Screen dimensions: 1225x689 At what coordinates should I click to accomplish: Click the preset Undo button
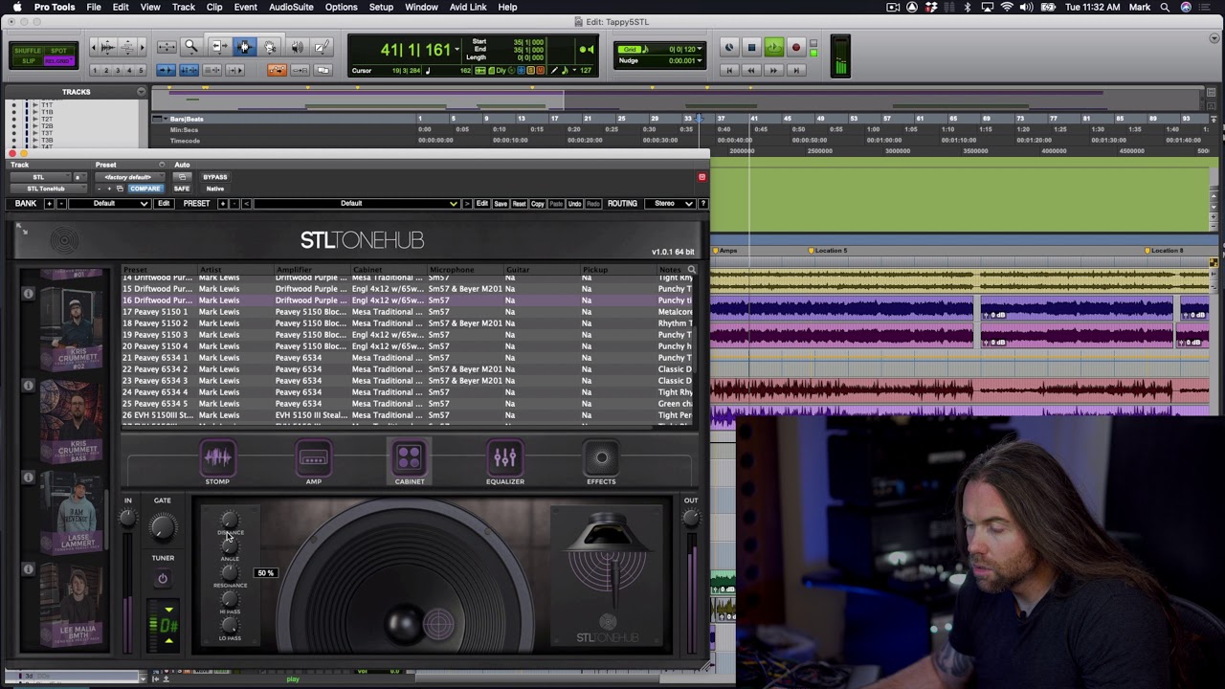click(x=575, y=204)
